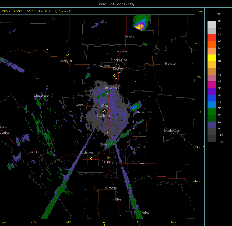Screen dimensions: 232x226
Task: Click the yellow diamond marker beside Cochrane
Action: pyautogui.click(x=92, y=158)
